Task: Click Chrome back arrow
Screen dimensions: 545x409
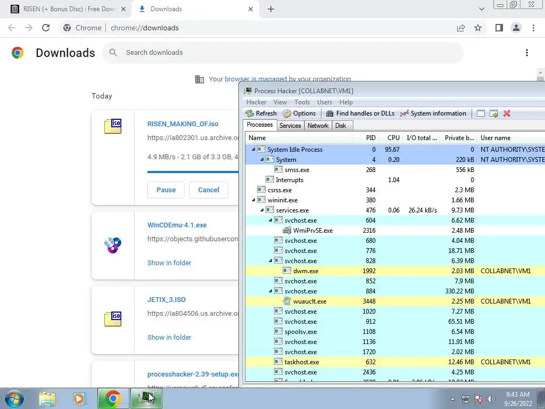Action: coord(12,28)
